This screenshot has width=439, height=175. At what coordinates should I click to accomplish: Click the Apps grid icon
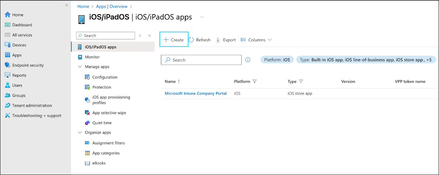click(8, 55)
